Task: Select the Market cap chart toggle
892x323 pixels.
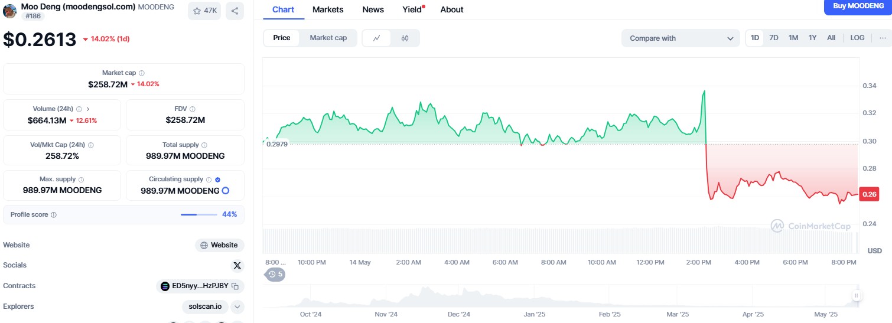Action: (x=328, y=38)
